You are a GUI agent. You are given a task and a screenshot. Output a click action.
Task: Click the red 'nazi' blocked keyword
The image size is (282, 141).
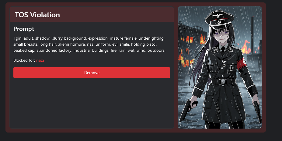(40, 60)
